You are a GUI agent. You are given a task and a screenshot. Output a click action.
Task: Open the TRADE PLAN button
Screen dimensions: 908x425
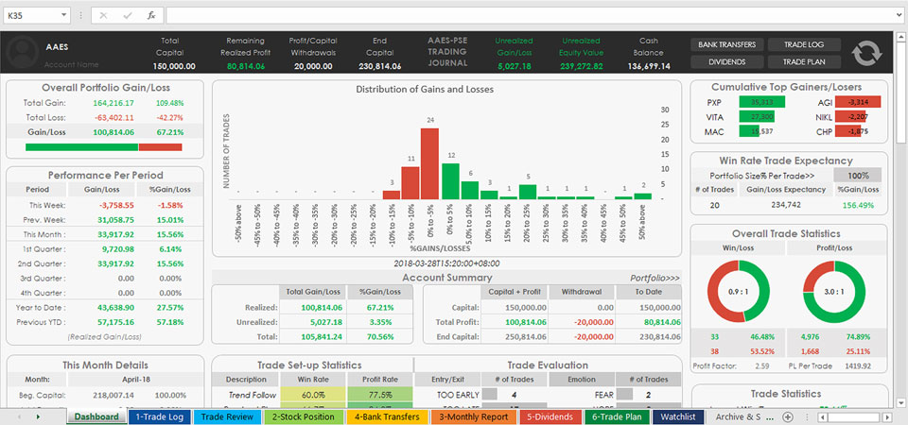(805, 62)
